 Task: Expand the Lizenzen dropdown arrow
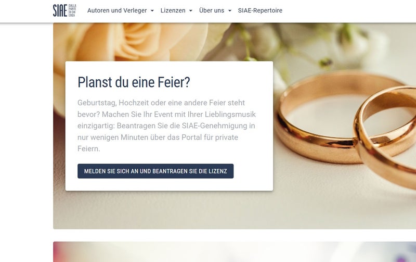191,10
